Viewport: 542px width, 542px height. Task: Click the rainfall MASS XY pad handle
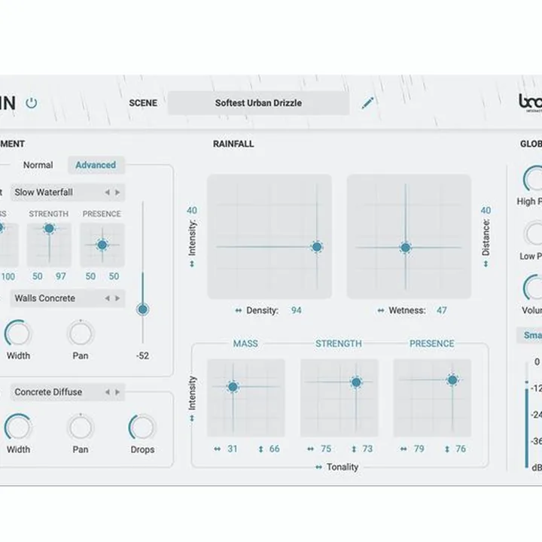click(233, 387)
